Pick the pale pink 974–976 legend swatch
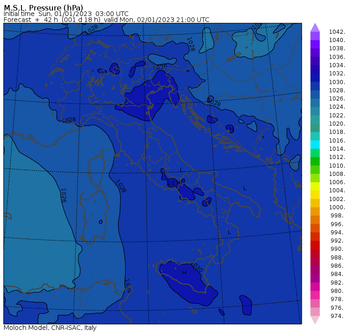Image resolution: width=347 pixels, height=334 pixels. click(x=315, y=312)
